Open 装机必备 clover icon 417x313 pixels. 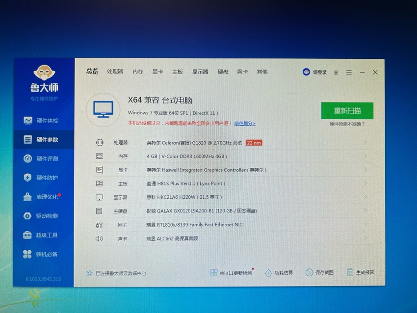[x=27, y=254]
